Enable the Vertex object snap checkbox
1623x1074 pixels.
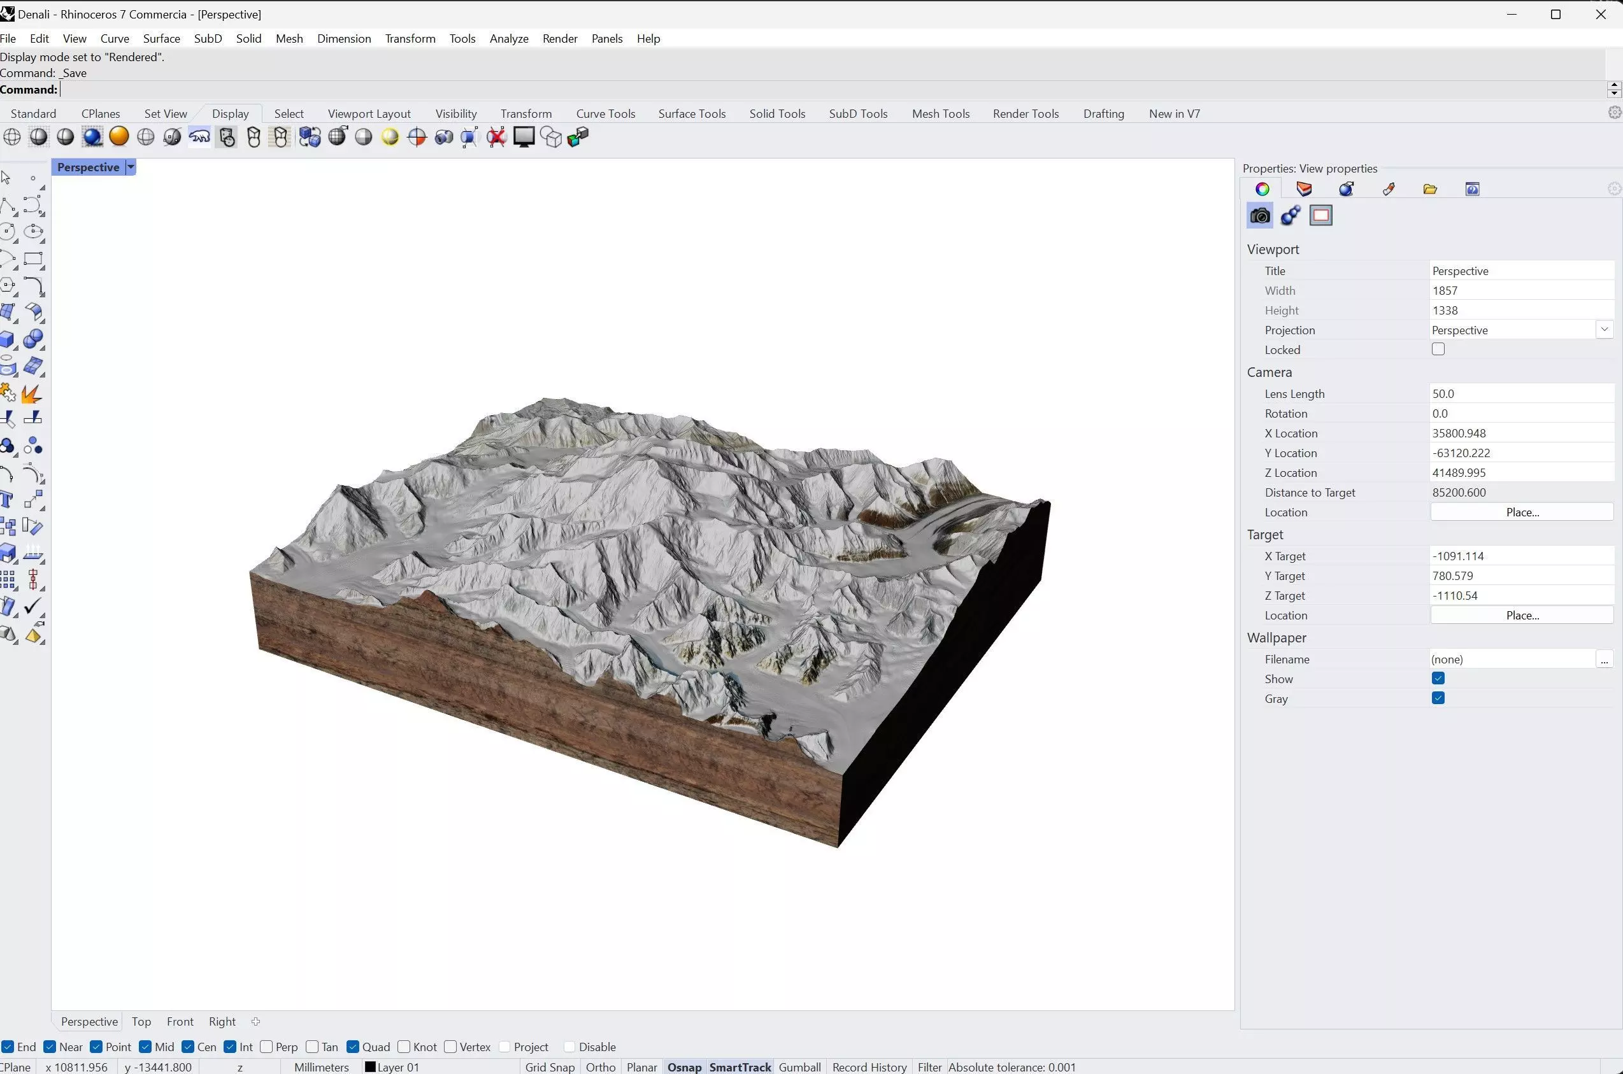click(450, 1047)
